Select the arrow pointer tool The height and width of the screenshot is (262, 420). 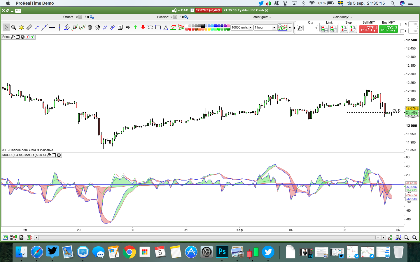point(6,27)
